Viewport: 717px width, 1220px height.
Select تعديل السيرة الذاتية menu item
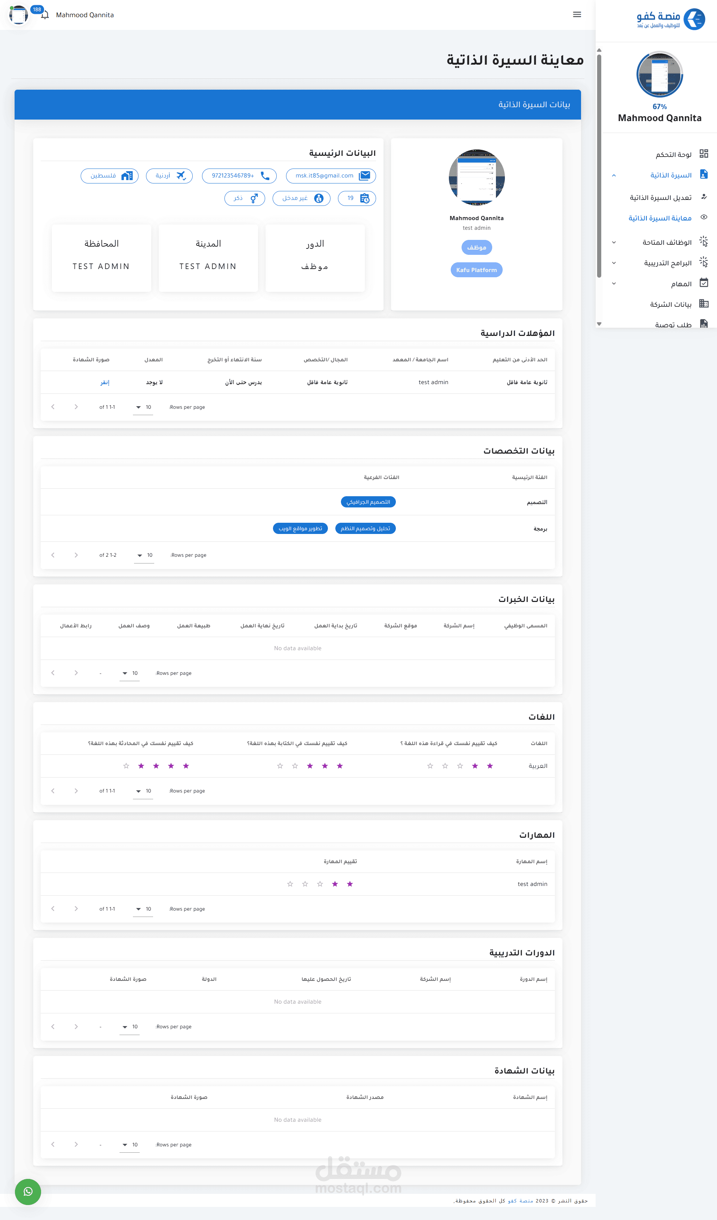[x=660, y=198]
